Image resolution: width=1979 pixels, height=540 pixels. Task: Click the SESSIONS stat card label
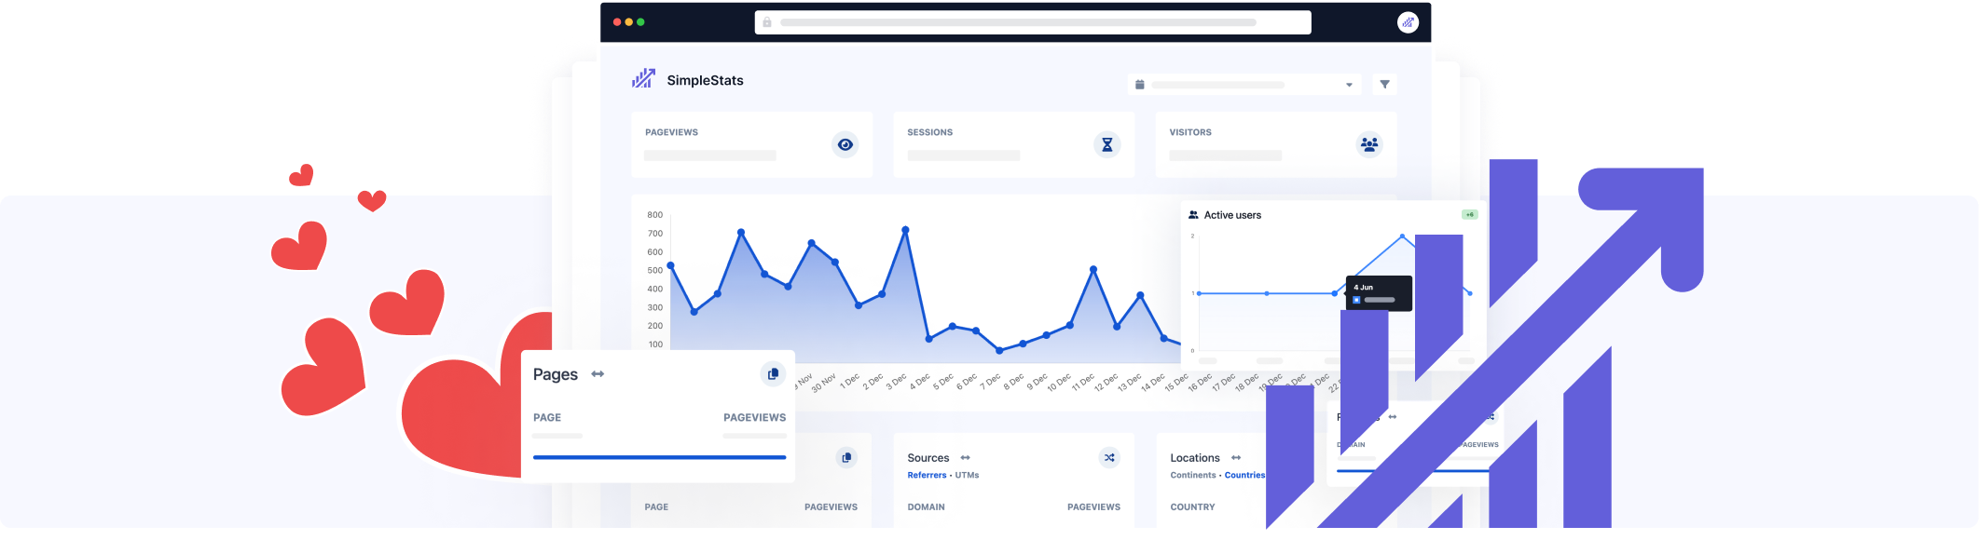click(929, 132)
